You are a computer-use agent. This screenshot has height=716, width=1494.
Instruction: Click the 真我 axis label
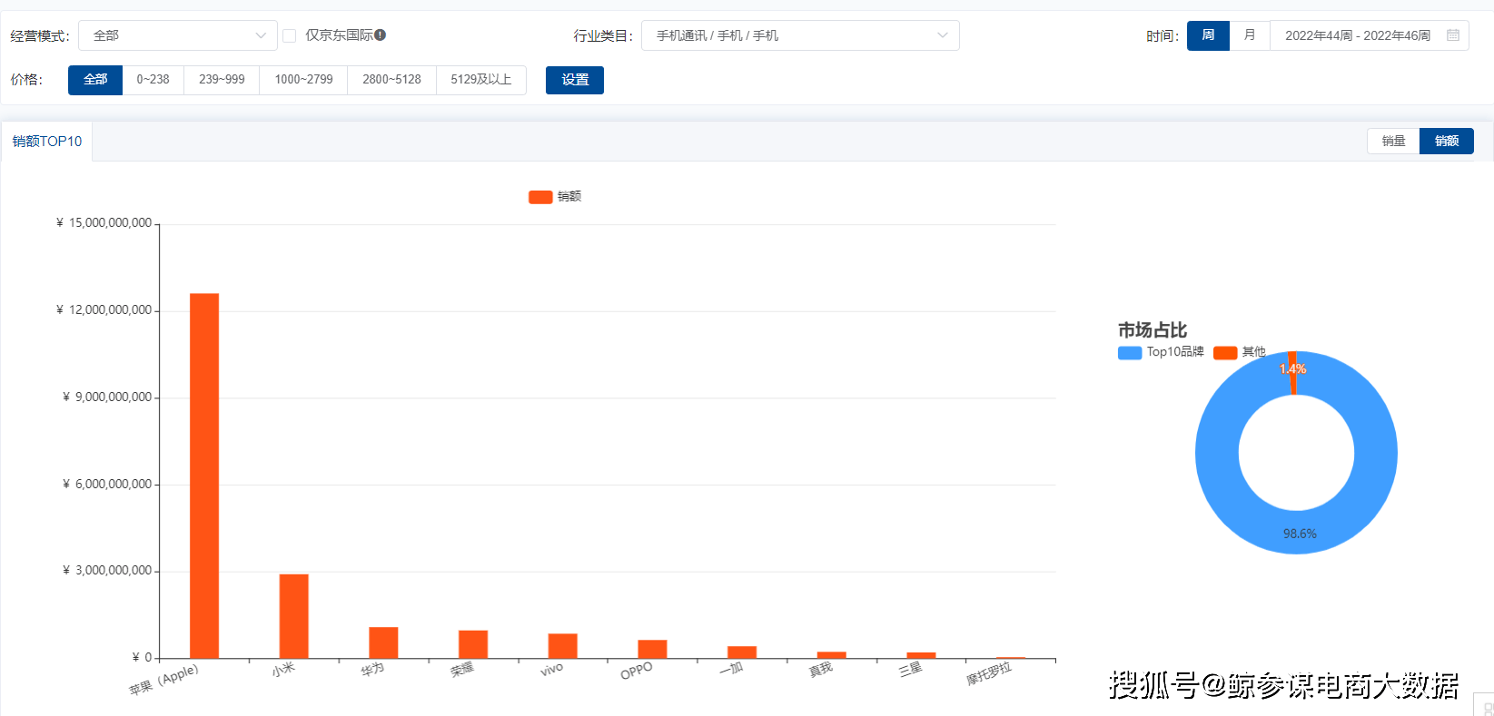pos(821,669)
